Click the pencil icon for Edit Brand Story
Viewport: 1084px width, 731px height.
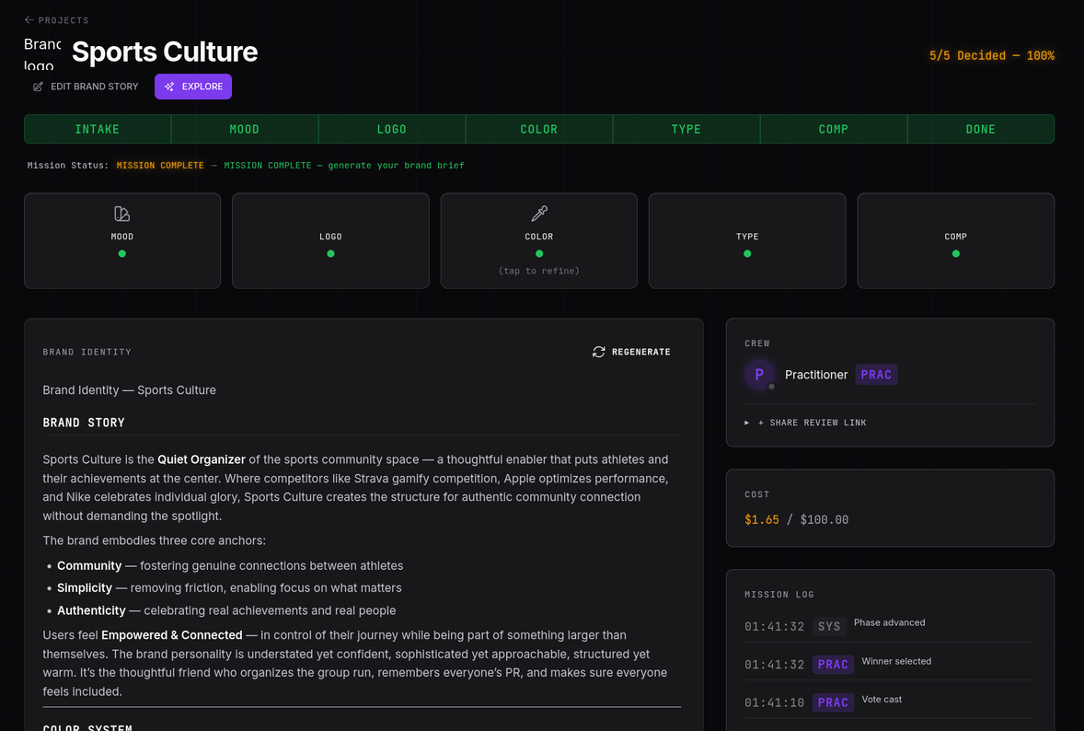pos(38,87)
